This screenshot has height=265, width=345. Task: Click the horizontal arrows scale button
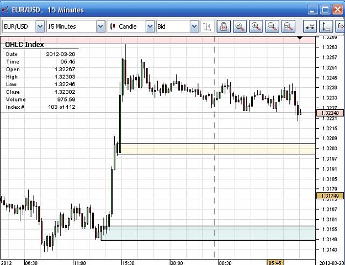click(310, 26)
